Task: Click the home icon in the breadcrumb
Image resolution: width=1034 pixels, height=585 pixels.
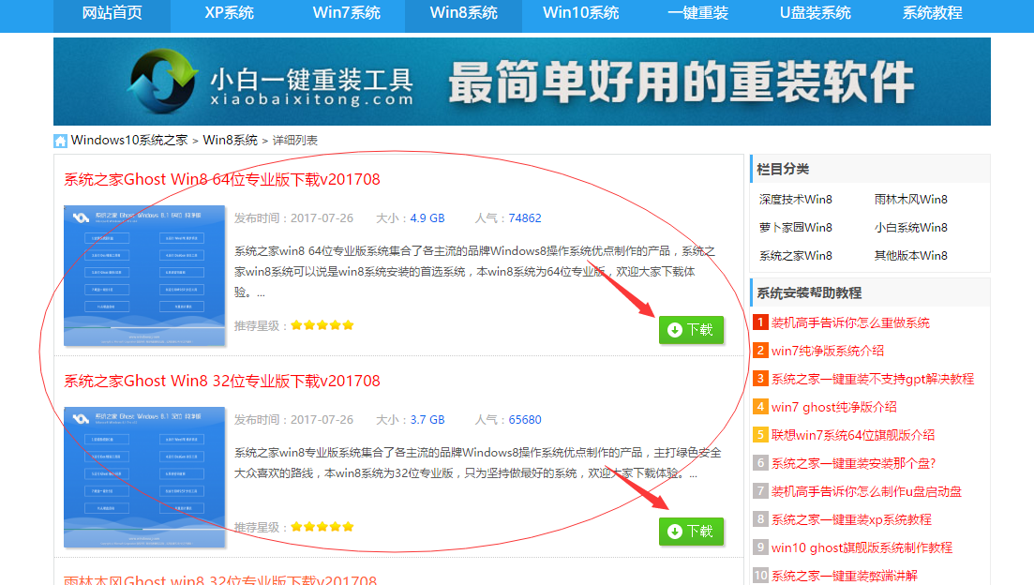Action: (x=60, y=142)
